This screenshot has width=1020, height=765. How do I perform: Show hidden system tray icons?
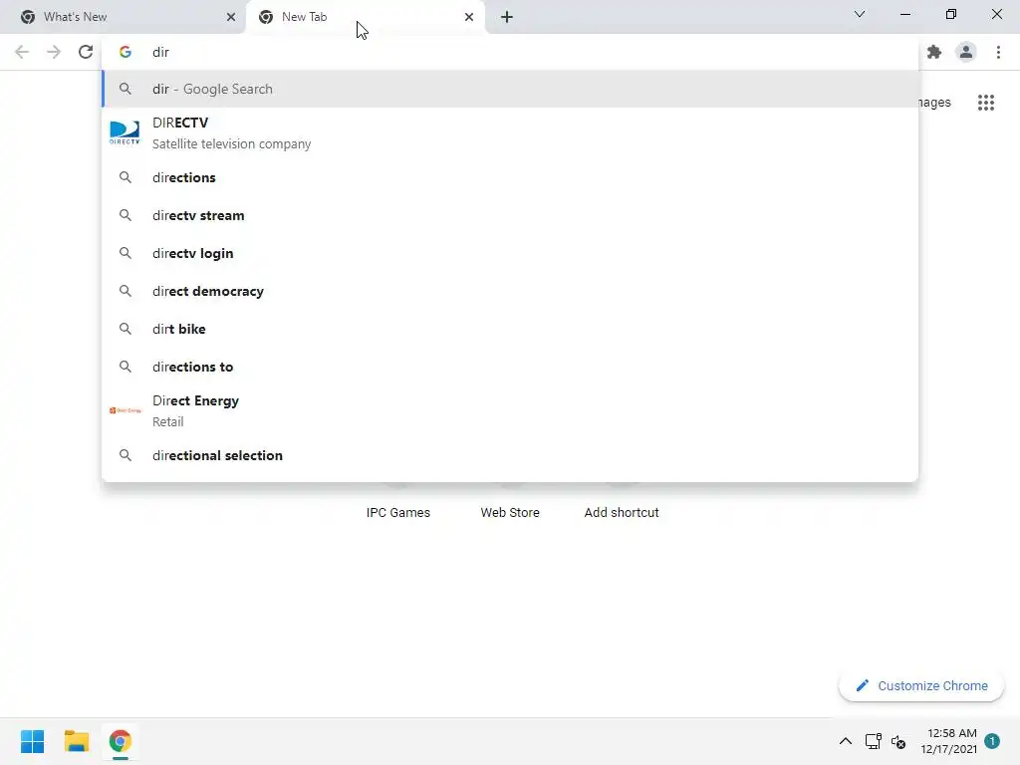845,741
